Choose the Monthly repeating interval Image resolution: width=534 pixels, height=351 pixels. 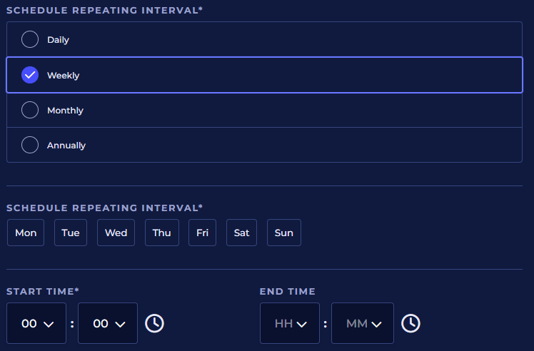tap(30, 110)
